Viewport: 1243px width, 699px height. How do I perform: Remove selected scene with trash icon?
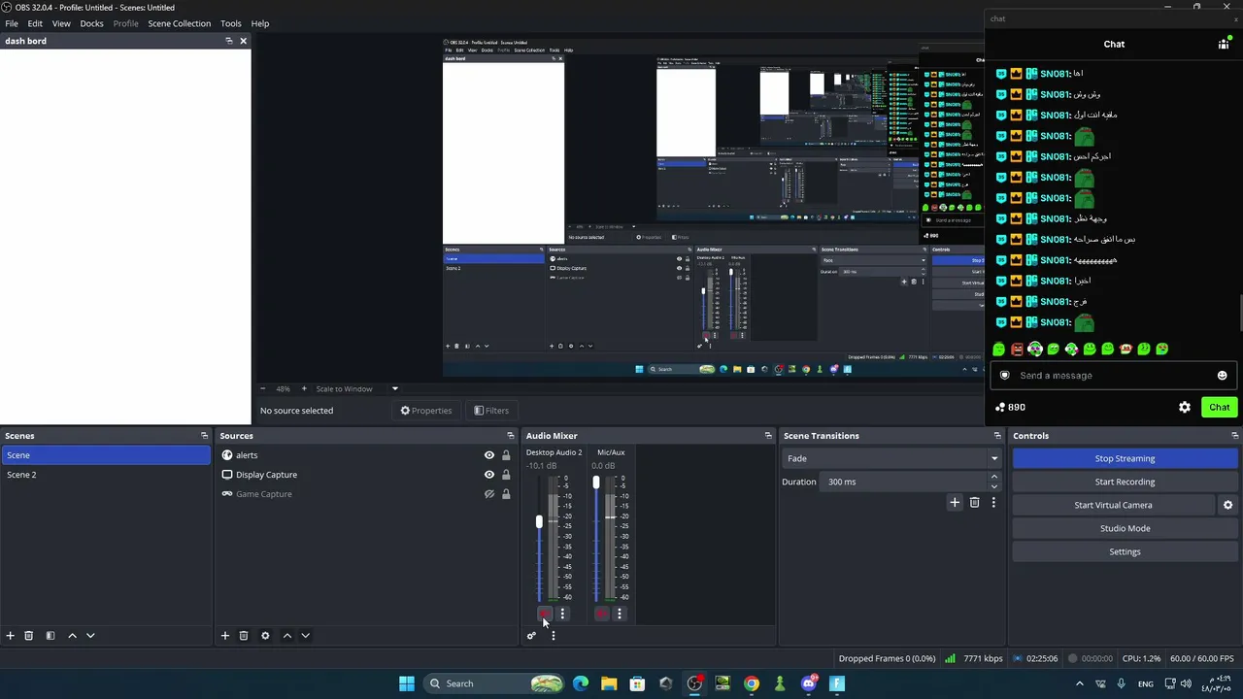(x=29, y=635)
